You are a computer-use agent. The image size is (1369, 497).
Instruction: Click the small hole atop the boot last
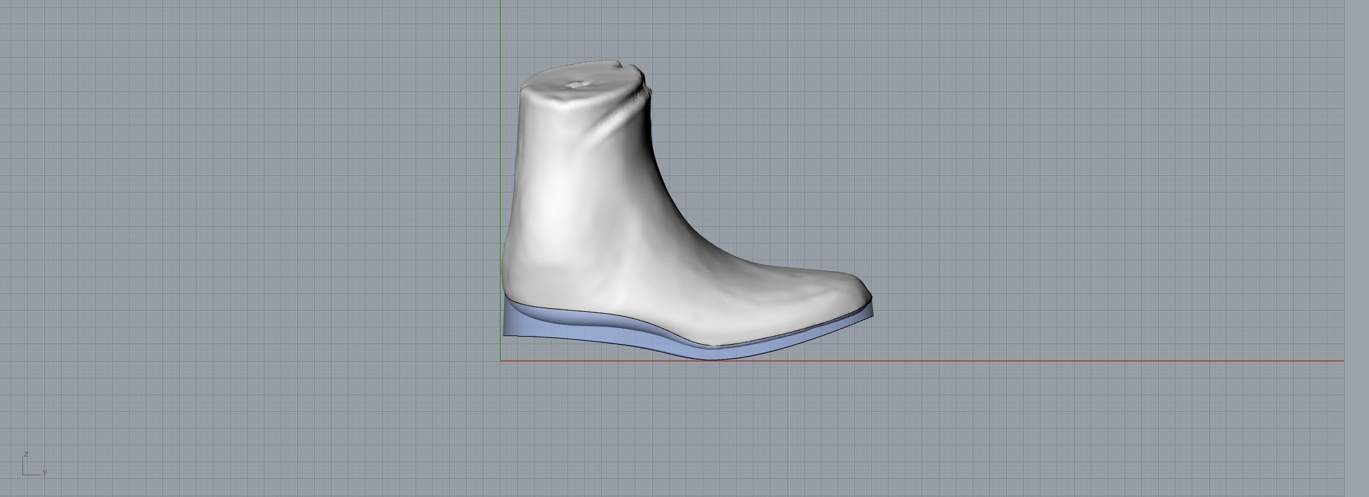[577, 84]
